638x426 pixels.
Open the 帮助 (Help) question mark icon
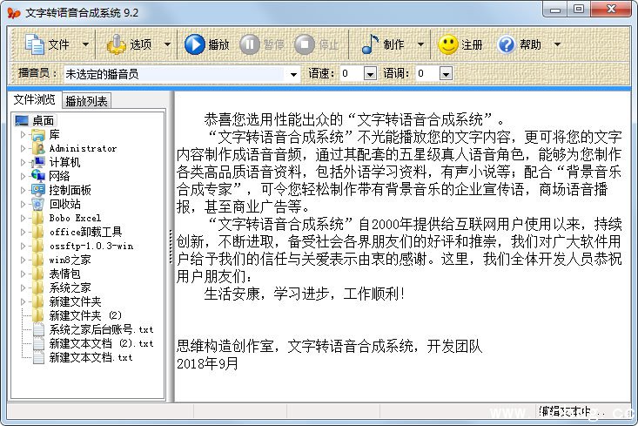coord(507,44)
